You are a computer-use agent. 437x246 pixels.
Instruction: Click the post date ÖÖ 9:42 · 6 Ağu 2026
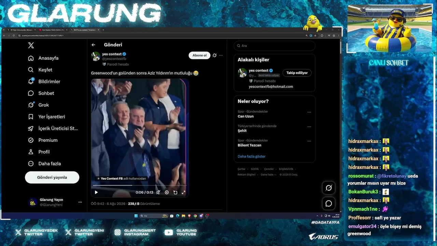(x=108, y=204)
